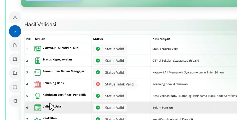Click the logout arrow sidebar icon
Image resolution: width=237 pixels, height=120 pixels.
click(15, 101)
